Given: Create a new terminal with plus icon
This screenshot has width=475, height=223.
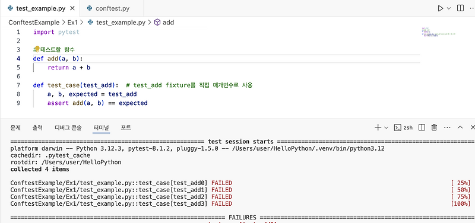Looking at the screenshot, I should tap(378, 128).
